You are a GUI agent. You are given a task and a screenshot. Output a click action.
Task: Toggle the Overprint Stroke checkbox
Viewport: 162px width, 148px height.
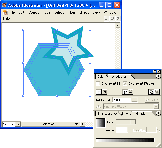125,83
